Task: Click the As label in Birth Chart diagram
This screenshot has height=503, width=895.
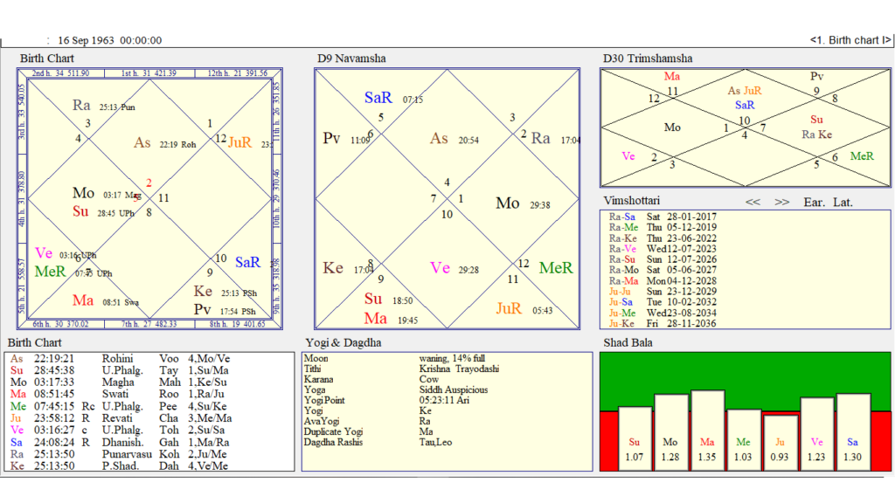Action: point(142,142)
